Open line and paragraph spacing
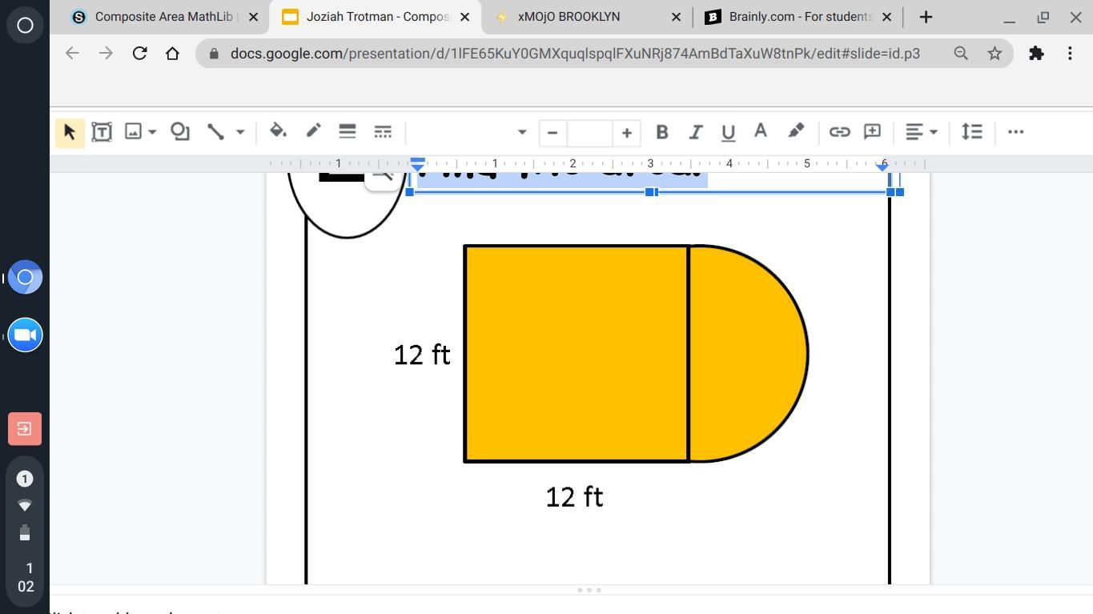The height and width of the screenshot is (614, 1093). (971, 132)
